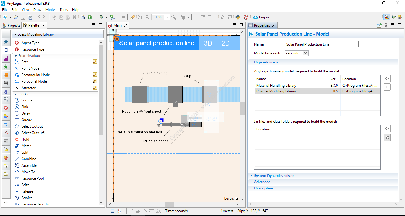Viewport: 405px width, 216px height.
Task: Click the New model toolbar icon
Action: 5,17
